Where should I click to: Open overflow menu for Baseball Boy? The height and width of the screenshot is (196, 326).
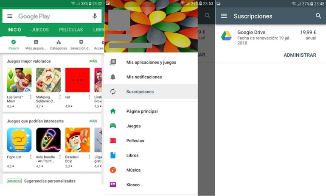(x=89, y=157)
